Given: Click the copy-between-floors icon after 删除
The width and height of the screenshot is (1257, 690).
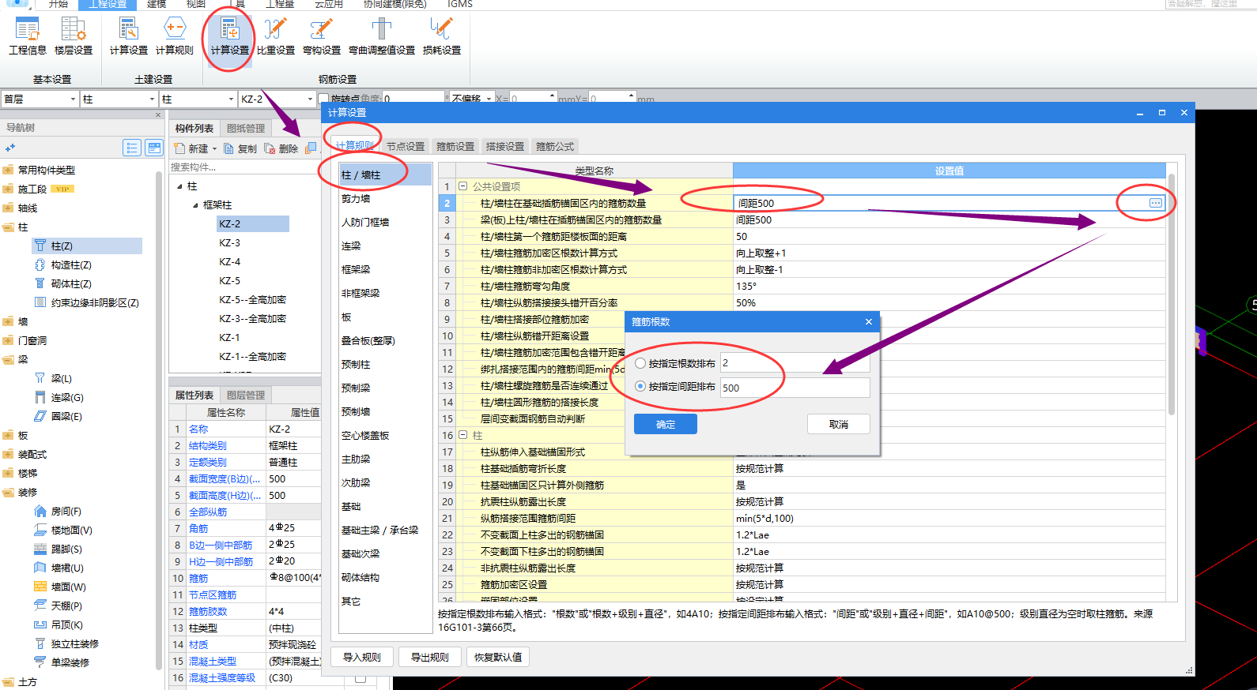Looking at the screenshot, I should pos(311,148).
